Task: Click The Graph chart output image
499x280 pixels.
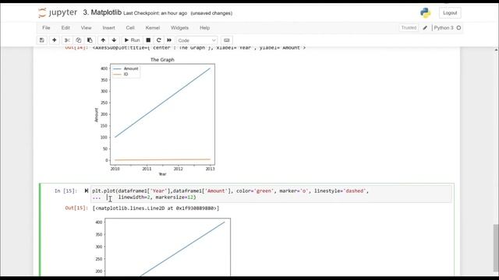Action: pyautogui.click(x=154, y=117)
